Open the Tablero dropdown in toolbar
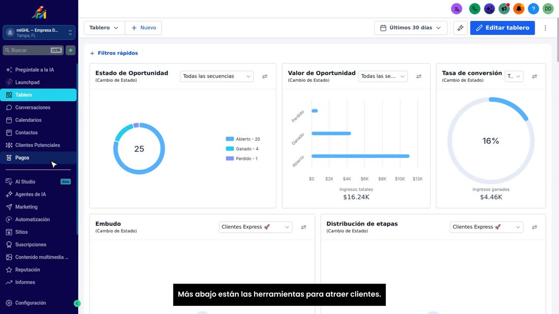This screenshot has height=314, width=559. pos(104,28)
